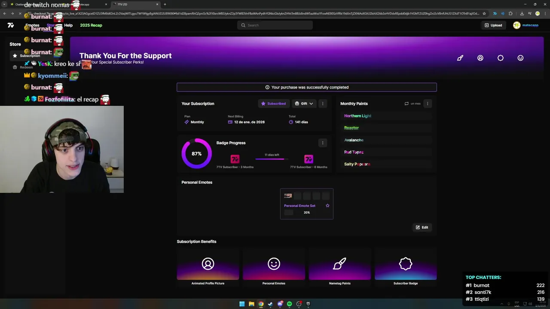The image size is (550, 309).
Task: Open the 7TV logo home link
Action: click(11, 25)
